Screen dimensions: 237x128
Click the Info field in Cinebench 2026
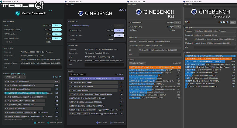point(41,67)
